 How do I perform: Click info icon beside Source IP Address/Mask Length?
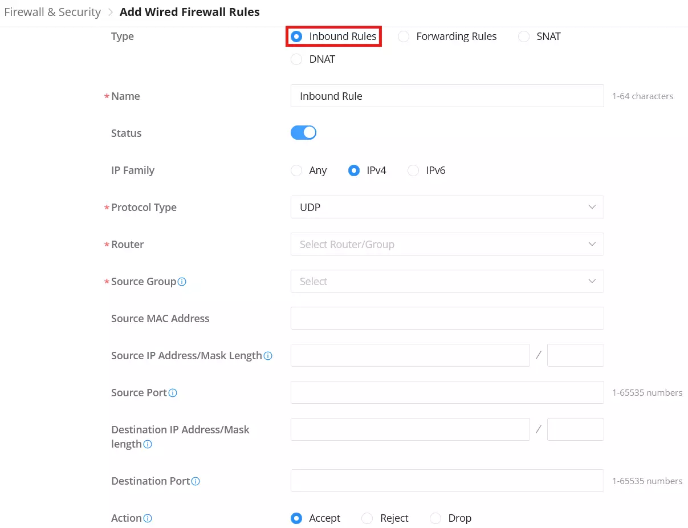coord(268,356)
